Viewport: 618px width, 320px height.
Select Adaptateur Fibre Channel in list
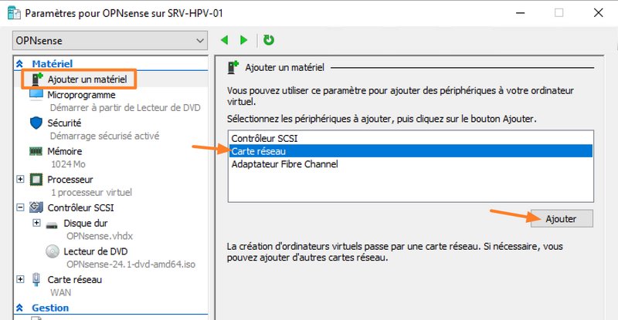click(x=410, y=164)
